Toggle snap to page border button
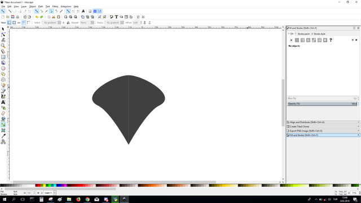Screen dimensions: 361x203 [x=90, y=11]
